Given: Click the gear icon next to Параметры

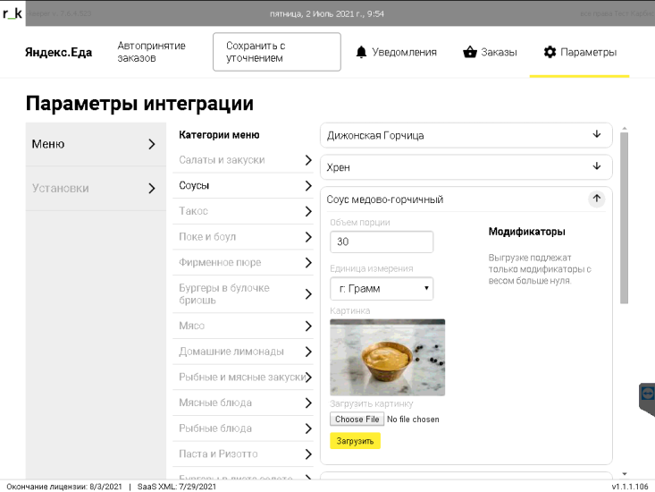Looking at the screenshot, I should point(550,52).
